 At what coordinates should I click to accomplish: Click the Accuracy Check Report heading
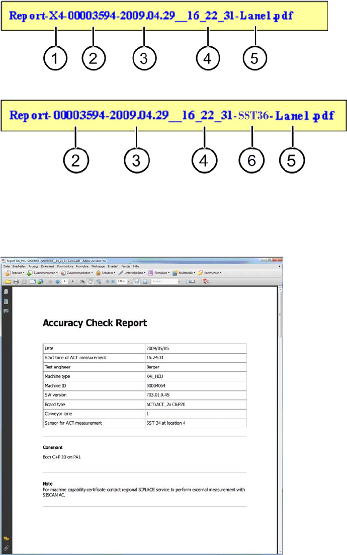pos(95,323)
